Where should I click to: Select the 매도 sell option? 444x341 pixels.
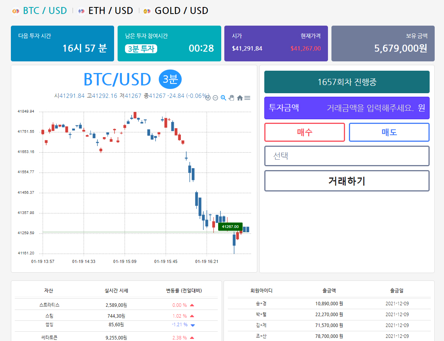click(389, 132)
